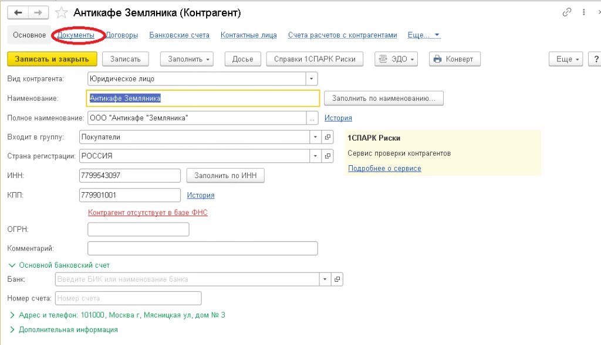The width and height of the screenshot is (601, 345).
Task: Open the Подробнее о сервисе link
Action: (384, 169)
